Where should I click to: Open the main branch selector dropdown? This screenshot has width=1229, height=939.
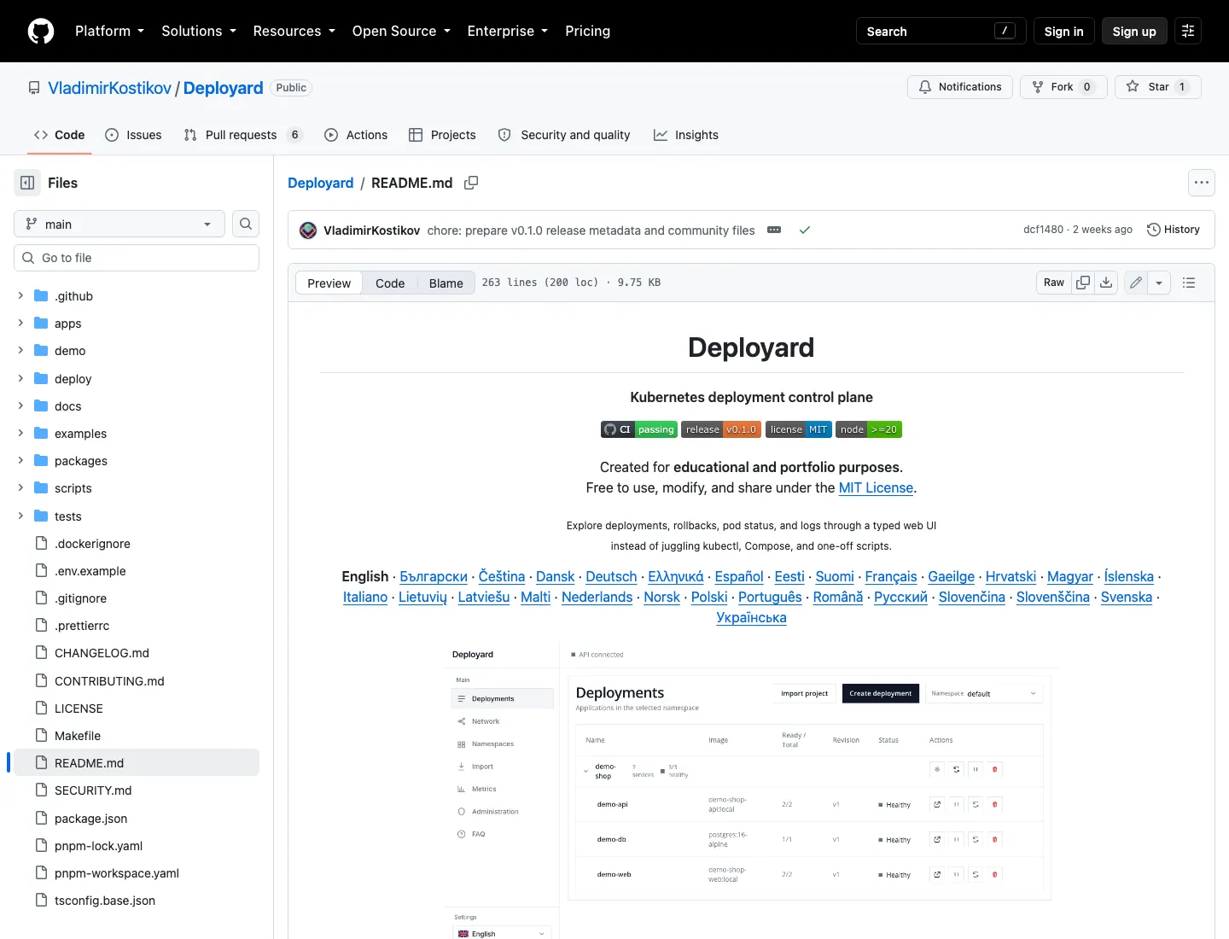coord(119,224)
